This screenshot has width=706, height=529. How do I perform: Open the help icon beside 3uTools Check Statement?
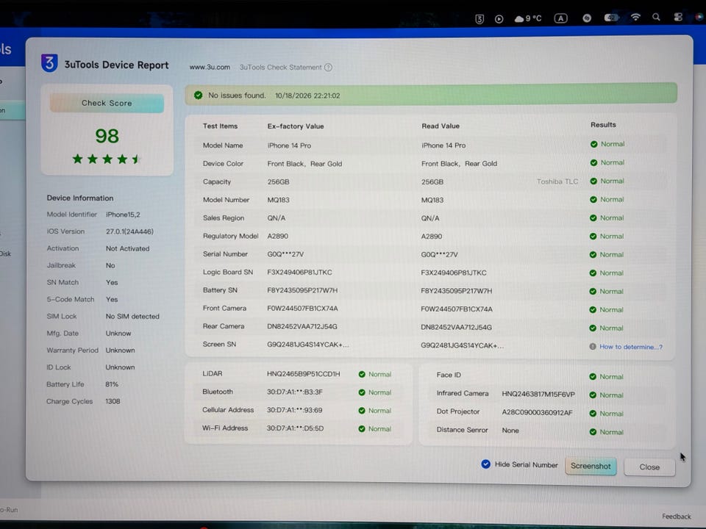[x=328, y=68]
